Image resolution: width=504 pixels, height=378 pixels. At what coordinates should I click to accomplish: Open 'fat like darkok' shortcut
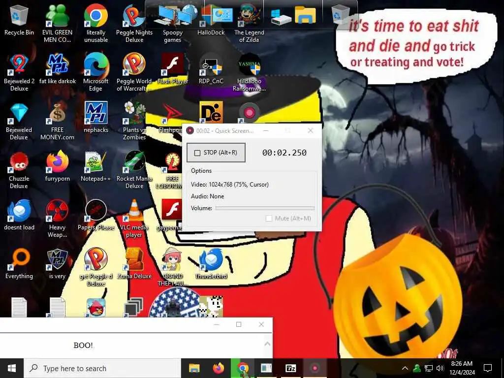58,69
